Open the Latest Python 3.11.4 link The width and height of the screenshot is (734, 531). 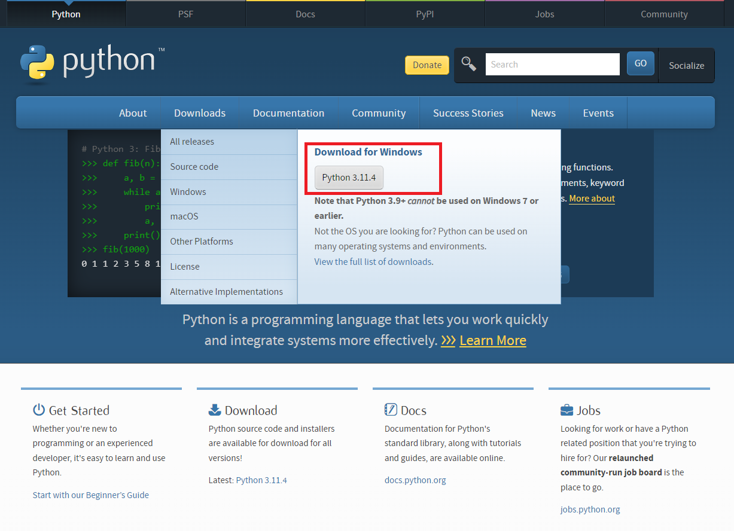(261, 480)
